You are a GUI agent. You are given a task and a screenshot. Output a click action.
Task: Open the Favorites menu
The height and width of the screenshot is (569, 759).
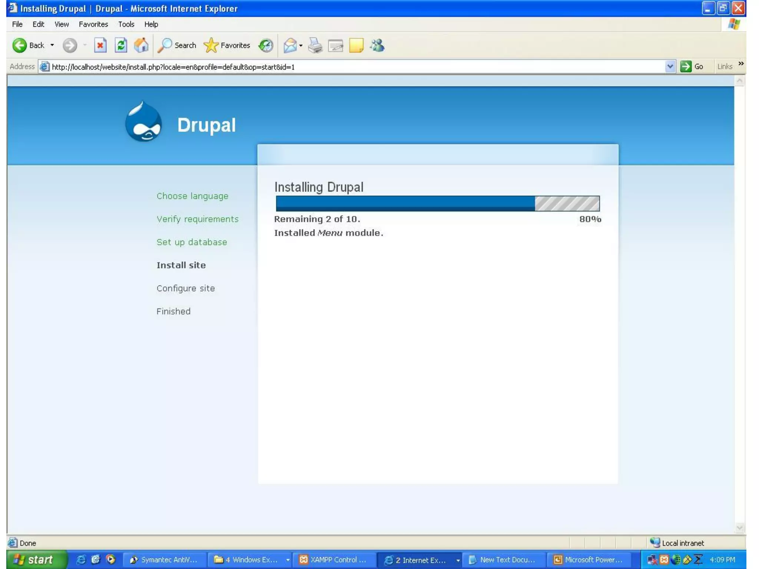[93, 24]
